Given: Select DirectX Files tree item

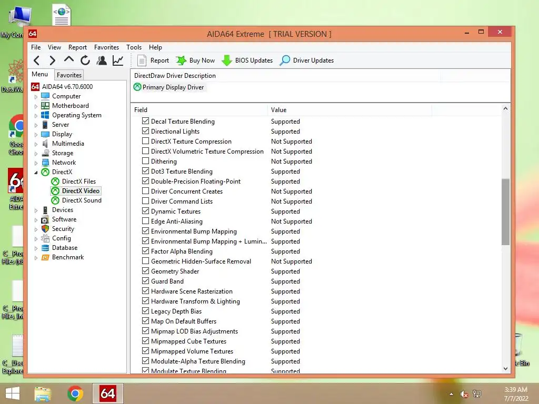Looking at the screenshot, I should click(x=79, y=181).
